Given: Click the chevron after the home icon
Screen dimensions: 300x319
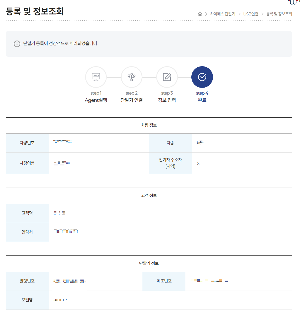Looking at the screenshot, I should coord(206,14).
